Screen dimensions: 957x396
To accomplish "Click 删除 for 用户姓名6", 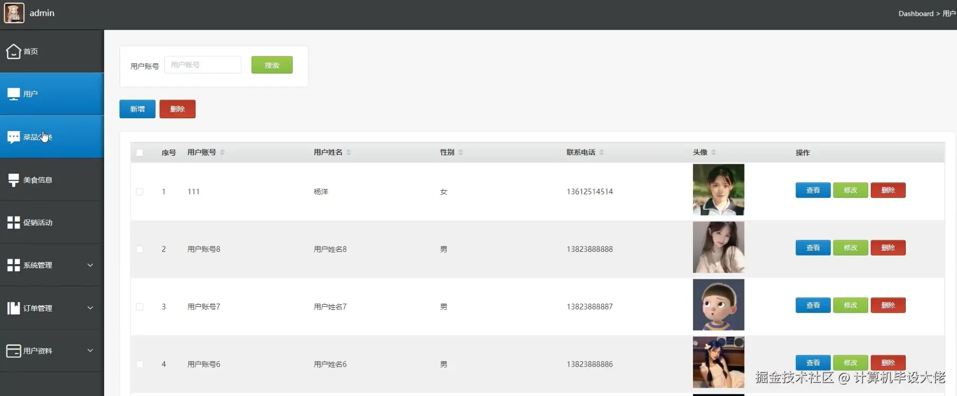I will 888,363.
